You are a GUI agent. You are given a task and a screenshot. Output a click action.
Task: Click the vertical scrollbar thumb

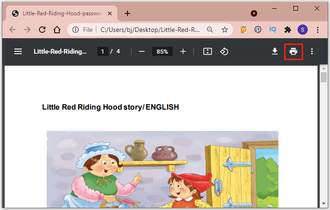tap(324, 77)
